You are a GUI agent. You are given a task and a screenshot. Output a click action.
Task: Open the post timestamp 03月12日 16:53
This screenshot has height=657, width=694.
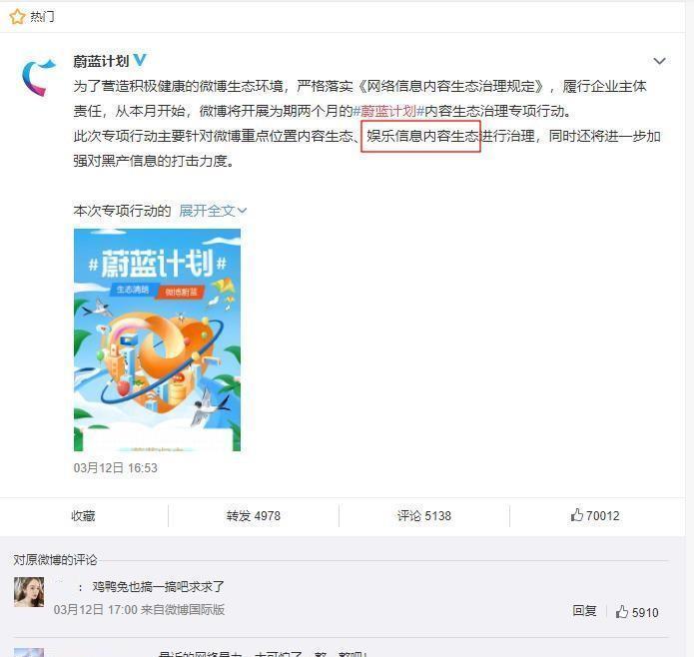115,468
